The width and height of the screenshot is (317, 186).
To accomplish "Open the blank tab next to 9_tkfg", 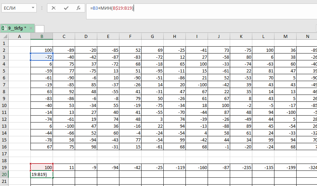I will pos(40,29).
